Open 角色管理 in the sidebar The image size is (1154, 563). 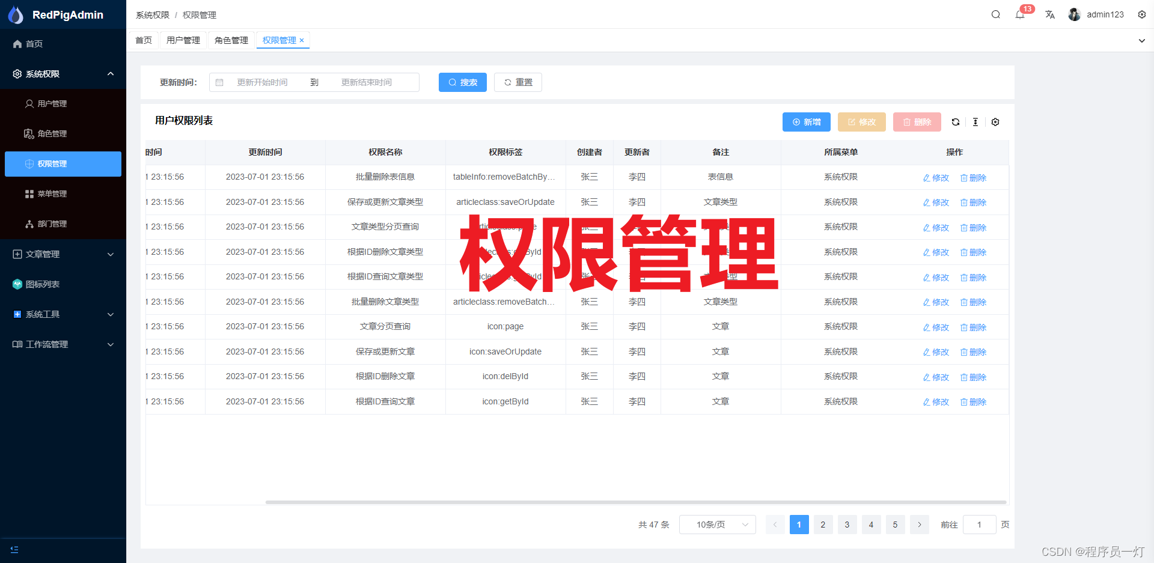63,134
